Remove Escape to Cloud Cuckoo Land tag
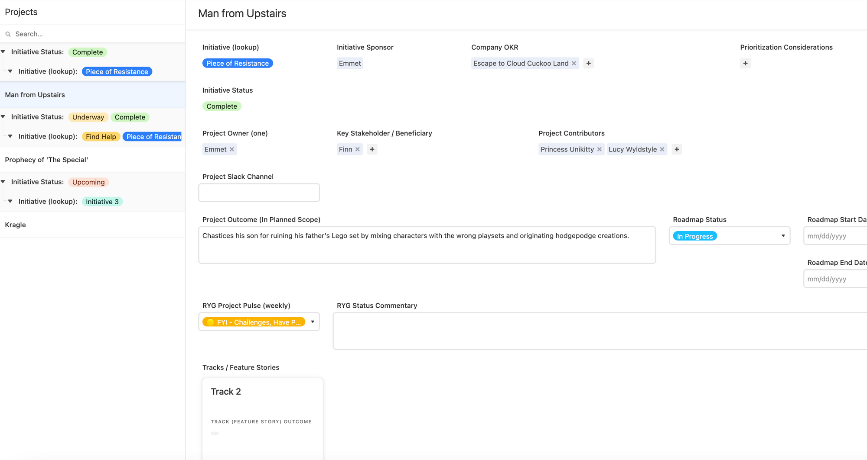Viewport: 867px width, 460px height. pyautogui.click(x=574, y=63)
